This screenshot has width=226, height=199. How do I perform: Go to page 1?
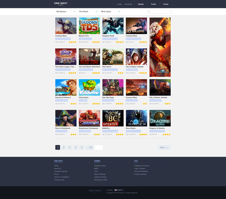tap(58, 147)
